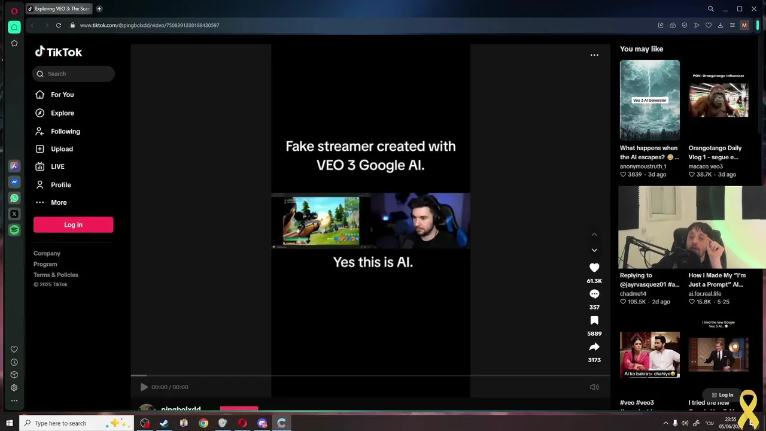
Task: Open the M profile avatar in toolbar
Action: [744, 25]
